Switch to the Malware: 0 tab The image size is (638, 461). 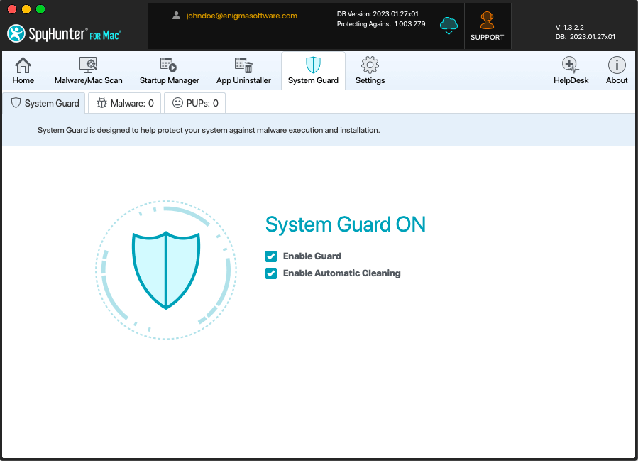pyautogui.click(x=125, y=104)
